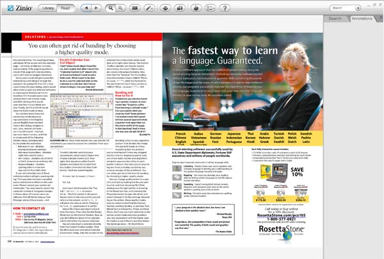Screen dimensions: 384x259
Task: Click the Zinio logo icon
Action: 10,8
